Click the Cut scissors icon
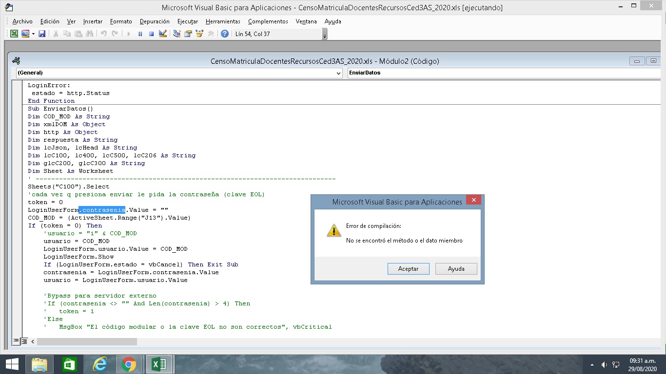This screenshot has width=666, height=374. (x=56, y=34)
